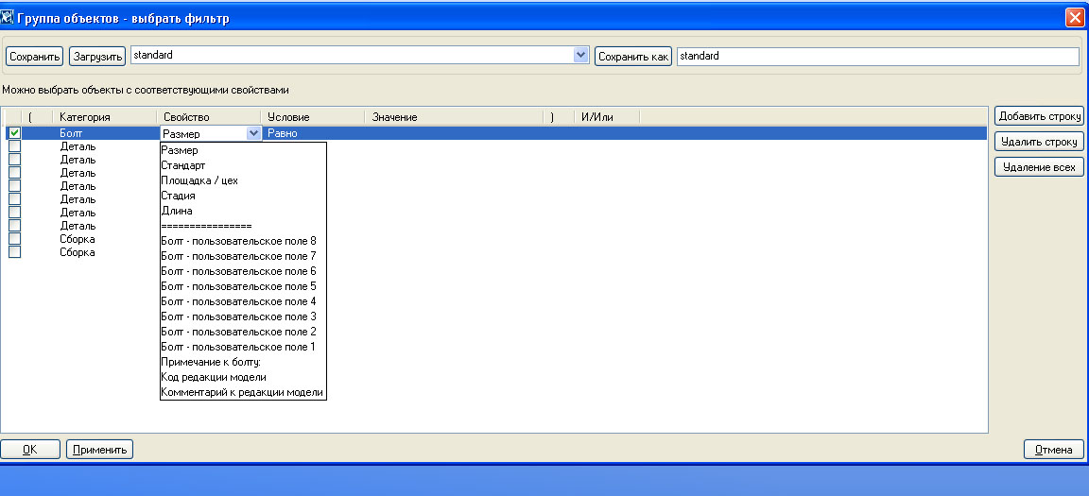Screen dimensions: 1089x496
Task: Click the Значение column header
Action: tap(454, 117)
